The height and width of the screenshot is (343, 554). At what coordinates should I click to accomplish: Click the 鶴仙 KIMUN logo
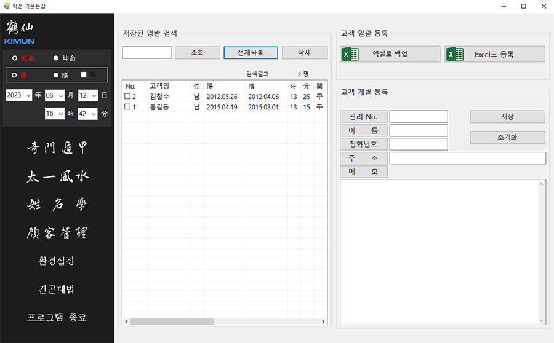20,33
